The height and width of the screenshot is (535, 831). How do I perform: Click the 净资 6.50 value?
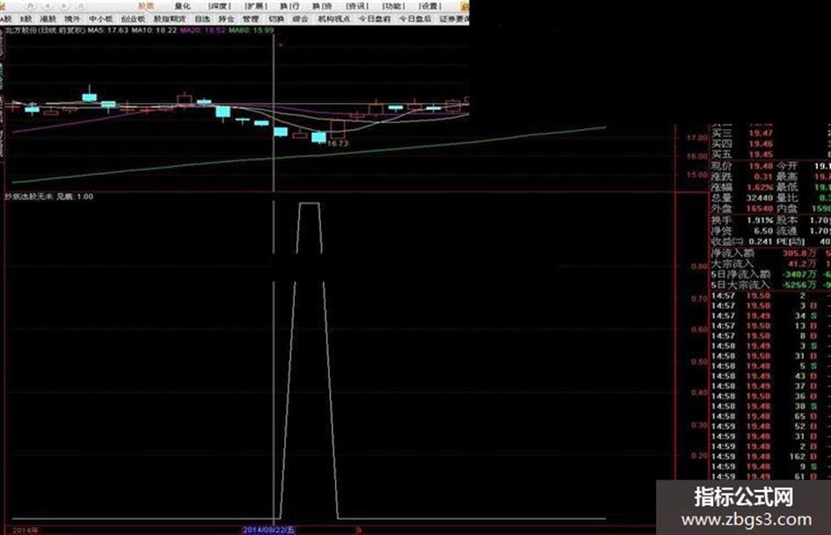point(763,230)
